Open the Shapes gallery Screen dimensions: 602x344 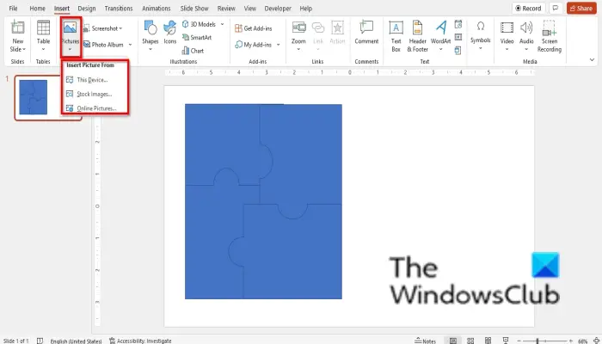[x=150, y=36]
